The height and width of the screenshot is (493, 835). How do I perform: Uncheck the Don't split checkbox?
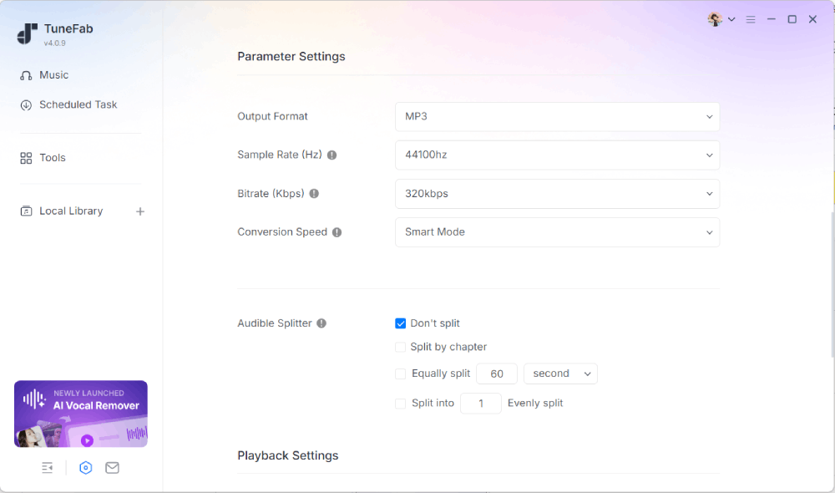click(401, 323)
